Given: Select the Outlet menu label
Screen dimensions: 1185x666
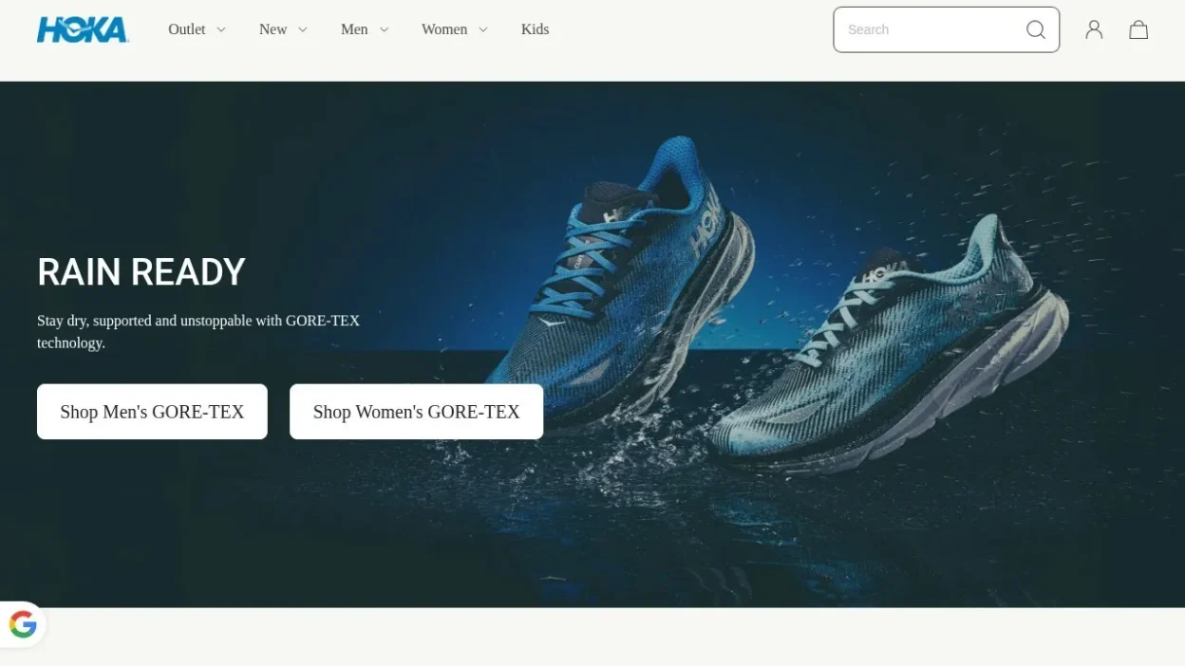Looking at the screenshot, I should coord(186,29).
